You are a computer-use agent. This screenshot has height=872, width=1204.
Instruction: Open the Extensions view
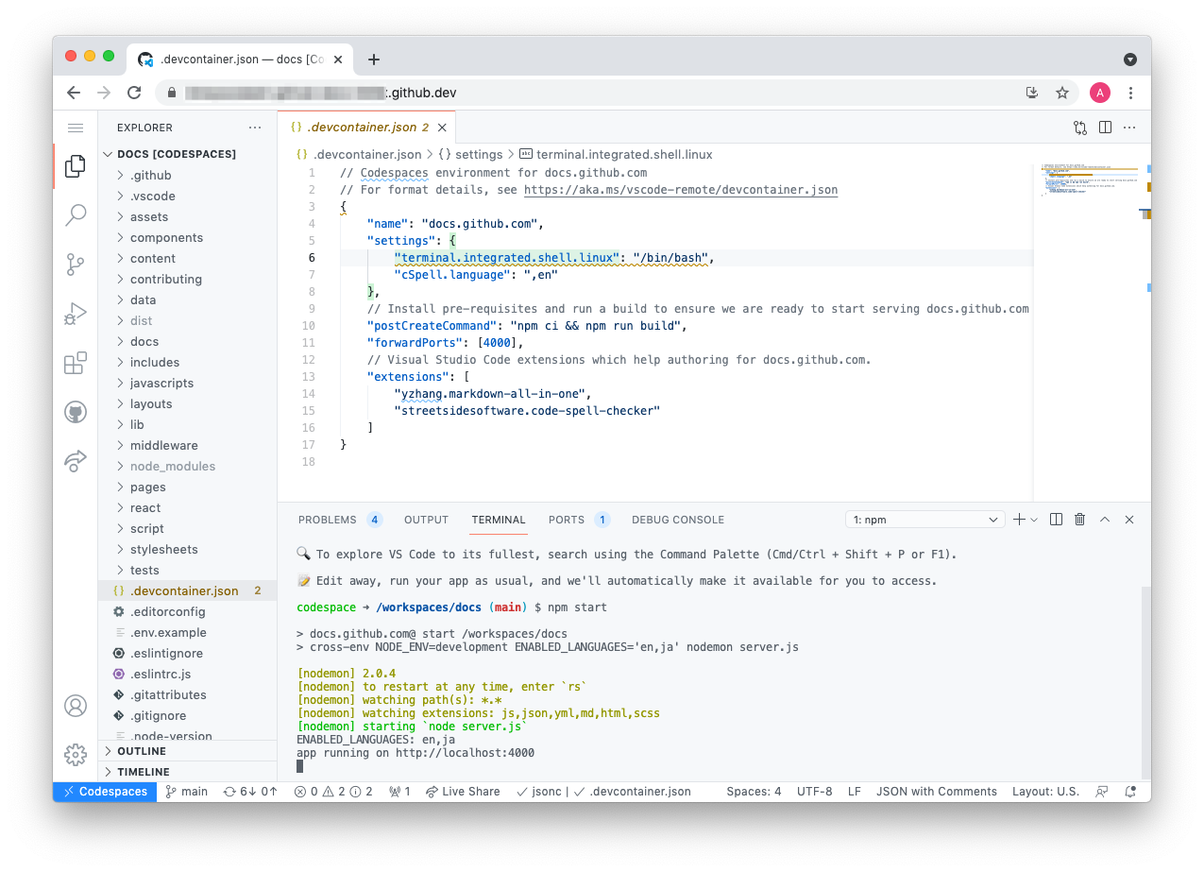[76, 363]
